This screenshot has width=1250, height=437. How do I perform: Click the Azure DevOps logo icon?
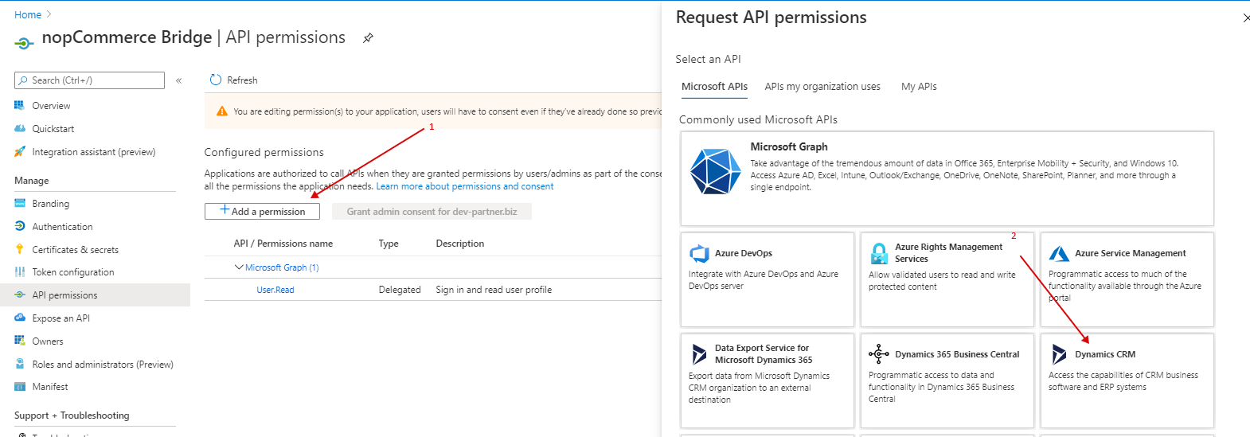tap(699, 253)
